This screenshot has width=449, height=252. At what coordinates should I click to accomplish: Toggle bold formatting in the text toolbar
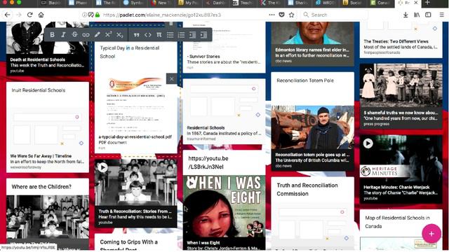point(52,35)
